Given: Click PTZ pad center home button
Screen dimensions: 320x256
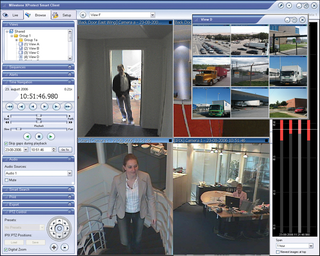Looking at the screenshot, I should (59, 228).
